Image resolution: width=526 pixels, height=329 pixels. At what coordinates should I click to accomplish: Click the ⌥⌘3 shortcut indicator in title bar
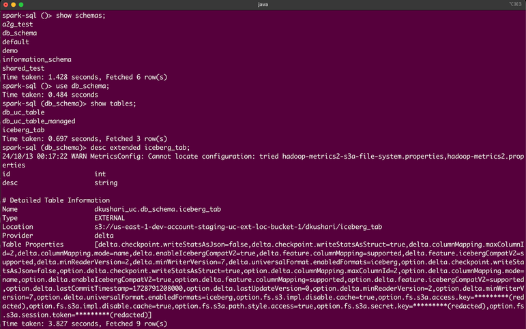click(x=514, y=5)
